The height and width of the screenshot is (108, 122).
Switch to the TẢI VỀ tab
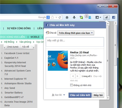(25, 47)
